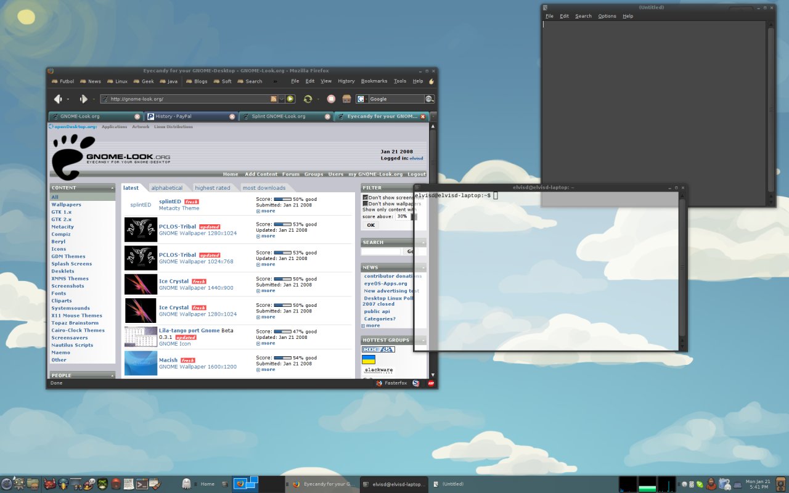Viewport: 789px width, 493px height.
Task: Show more bookmarks with the chevron
Action: pos(275,81)
